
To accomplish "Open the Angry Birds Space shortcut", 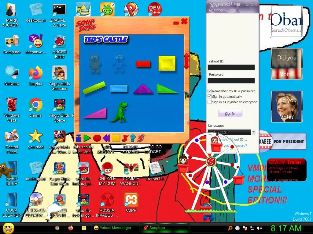I will point(60,110).
